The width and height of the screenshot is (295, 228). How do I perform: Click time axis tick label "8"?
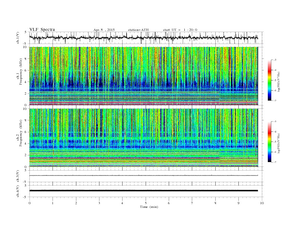[215, 203]
